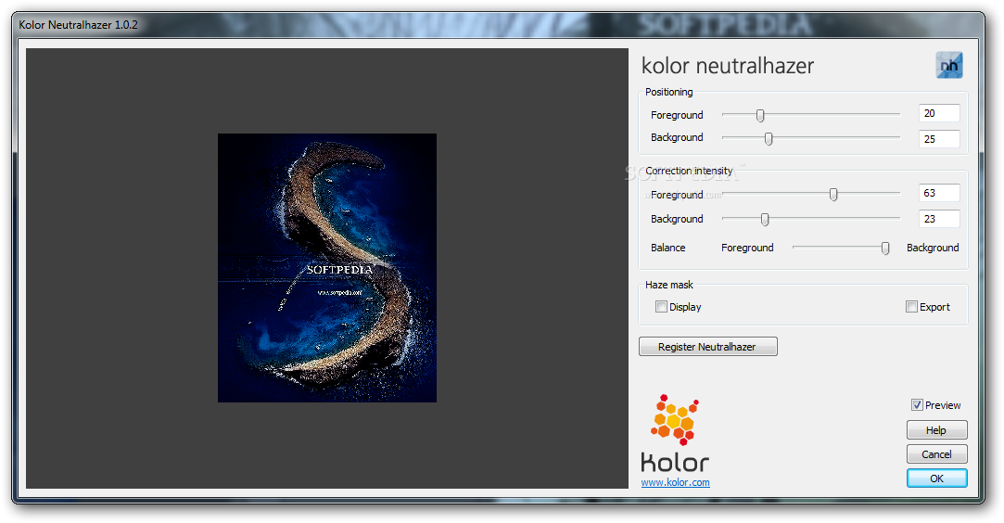Image resolution: width=1004 pixels, height=523 pixels.
Task: Click the 'Foreground' label left of Balance slider
Action: pyautogui.click(x=747, y=248)
